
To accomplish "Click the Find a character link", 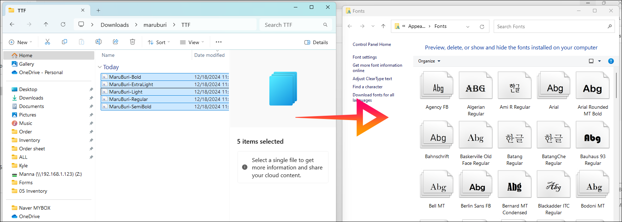I will [368, 87].
